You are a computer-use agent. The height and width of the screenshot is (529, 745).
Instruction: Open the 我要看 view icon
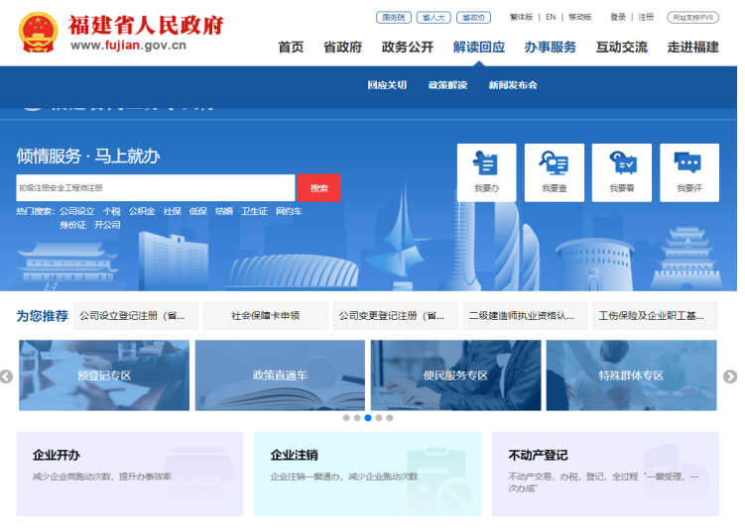(622, 172)
